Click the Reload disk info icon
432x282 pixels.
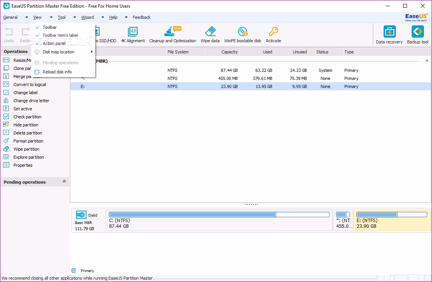[37, 72]
